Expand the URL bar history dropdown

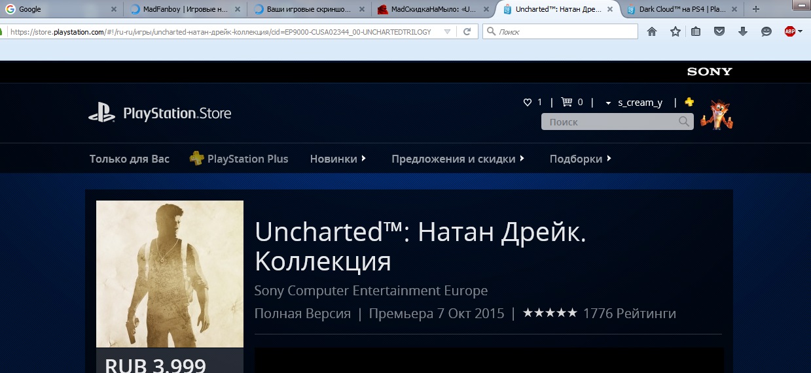(x=447, y=31)
